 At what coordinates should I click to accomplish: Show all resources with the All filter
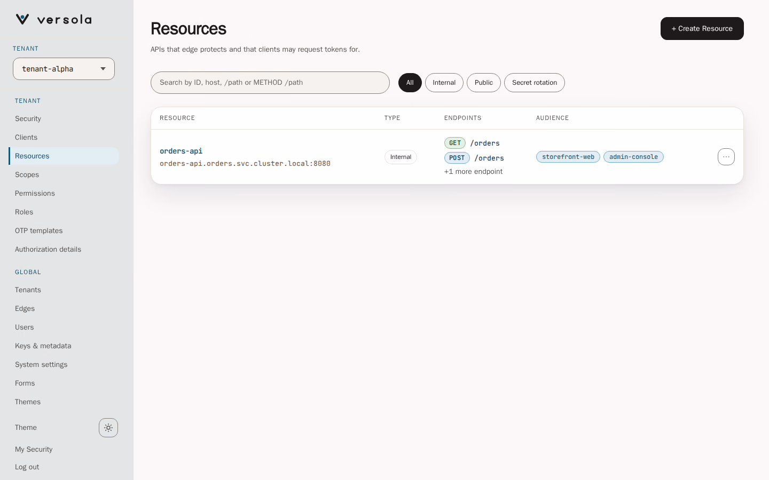(x=410, y=83)
